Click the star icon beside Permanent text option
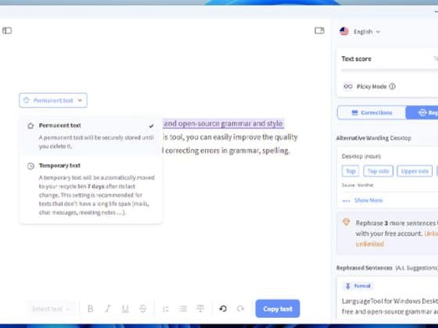The height and width of the screenshot is (328, 438). coord(31,126)
